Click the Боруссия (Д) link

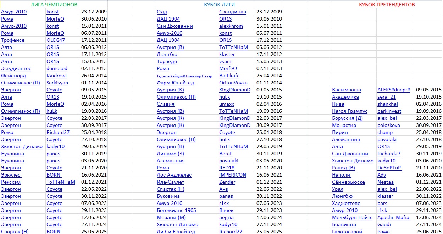[347, 118]
